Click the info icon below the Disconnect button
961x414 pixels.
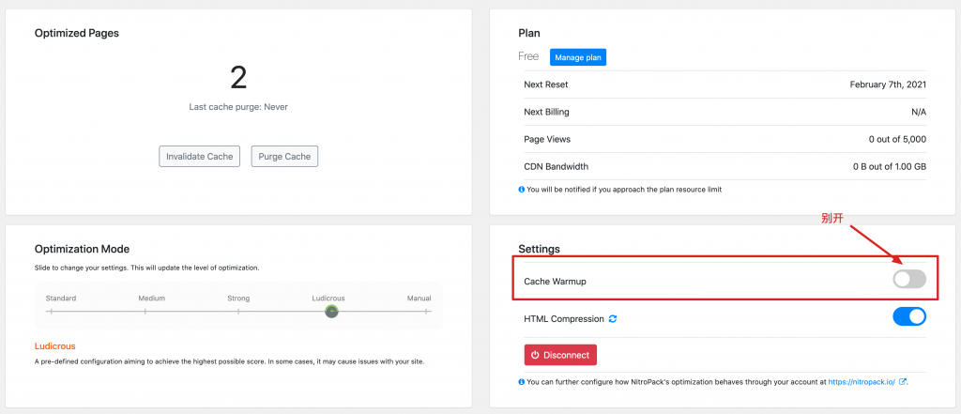(x=522, y=382)
